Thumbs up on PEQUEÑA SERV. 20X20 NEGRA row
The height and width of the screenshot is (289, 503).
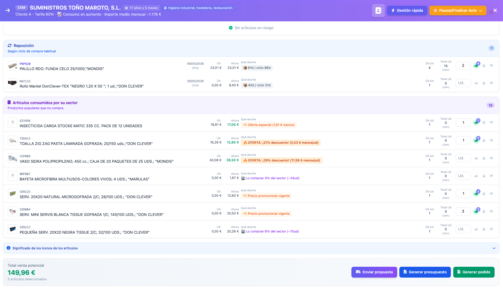(x=476, y=229)
